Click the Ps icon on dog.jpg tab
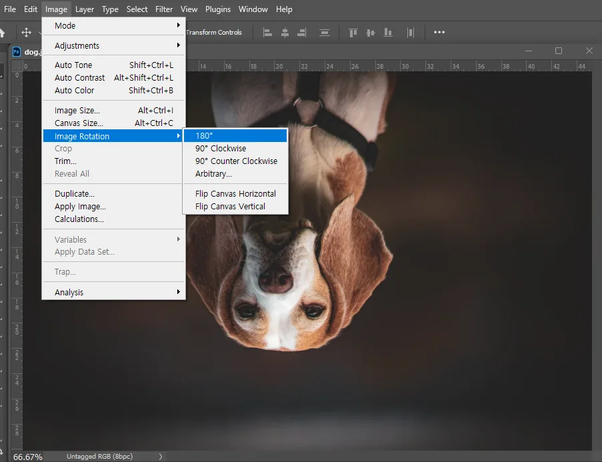 [x=16, y=51]
